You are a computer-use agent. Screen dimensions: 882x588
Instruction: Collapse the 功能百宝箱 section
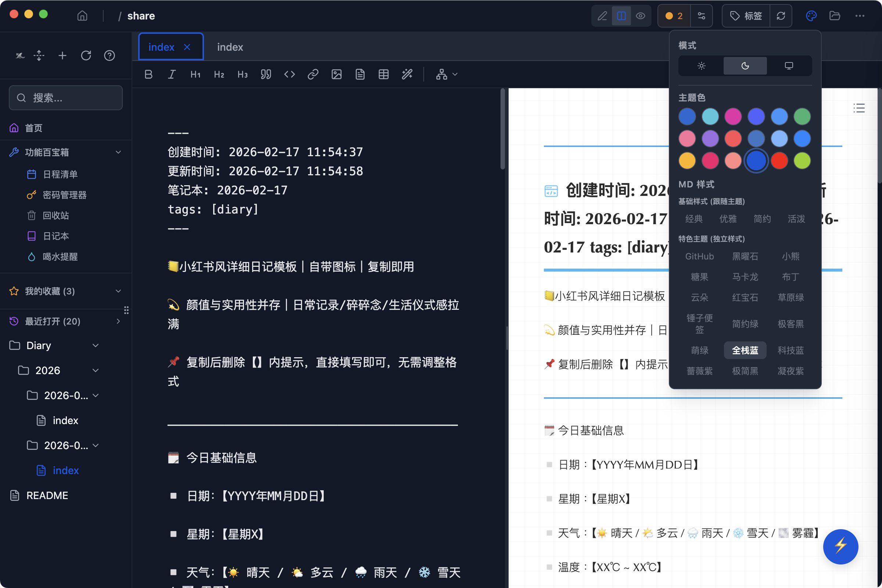point(118,152)
